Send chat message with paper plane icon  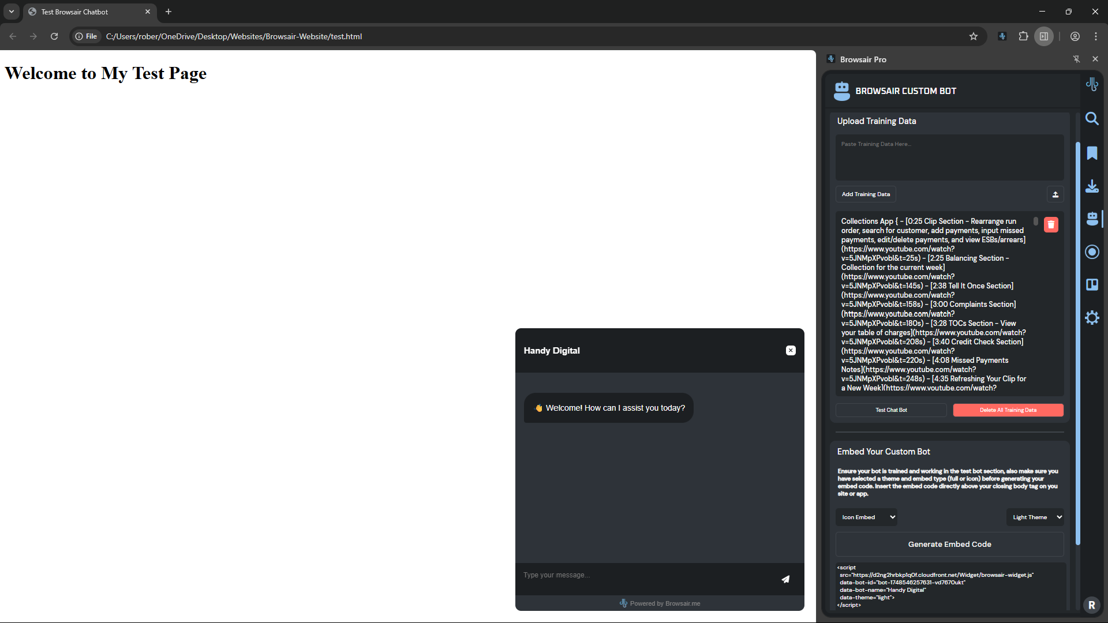point(785,579)
